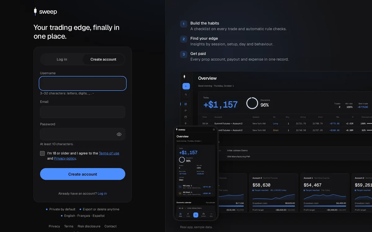The image size is (372, 232).
Task: Click the 09:34 Long trade row in table
Action: coord(285,123)
